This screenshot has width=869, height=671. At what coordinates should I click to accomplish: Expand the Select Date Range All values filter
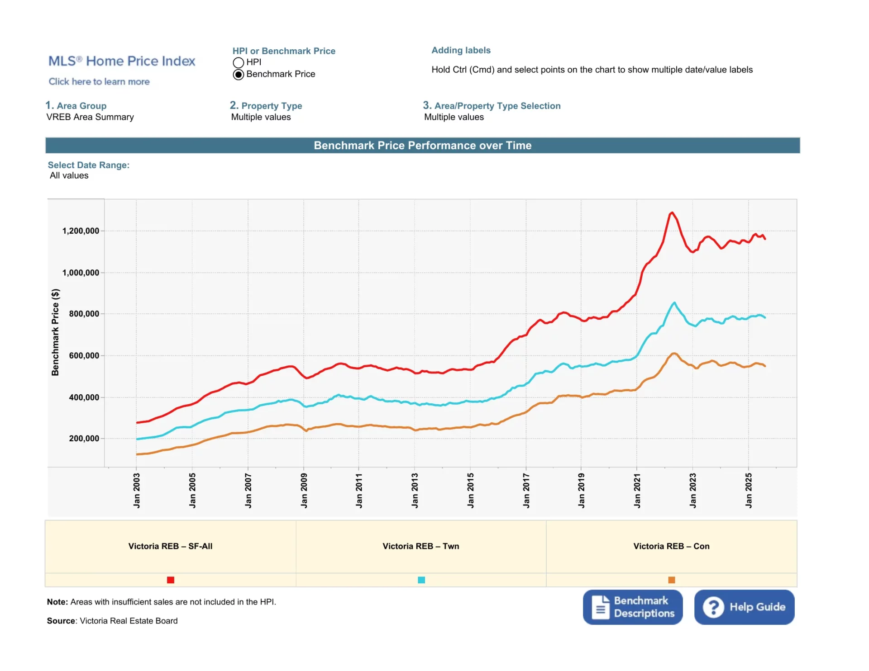69,175
